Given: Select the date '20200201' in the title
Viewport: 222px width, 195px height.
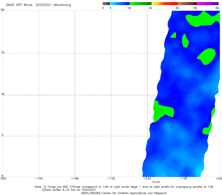Looking at the screenshot, I should [43, 5].
